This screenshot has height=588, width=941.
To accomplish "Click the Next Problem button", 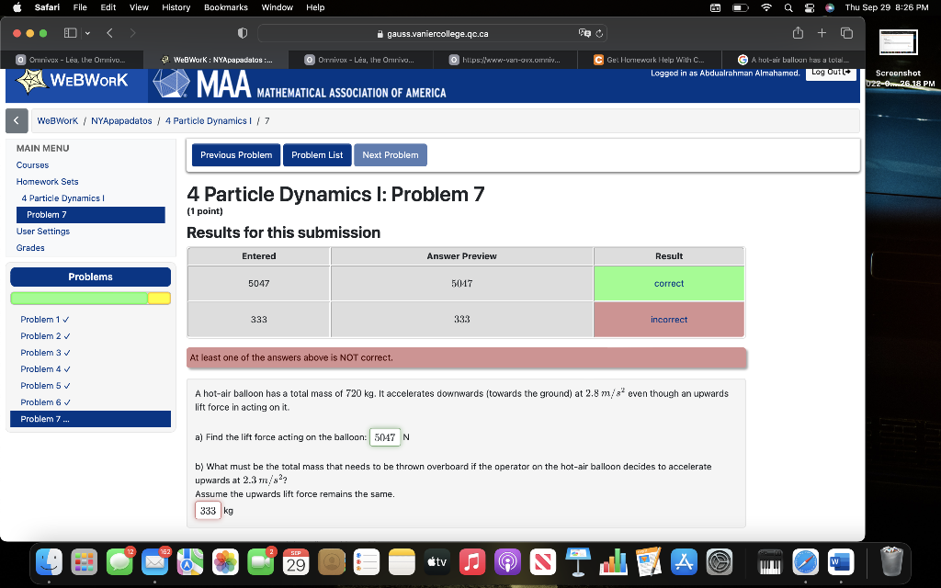I will click(x=390, y=154).
